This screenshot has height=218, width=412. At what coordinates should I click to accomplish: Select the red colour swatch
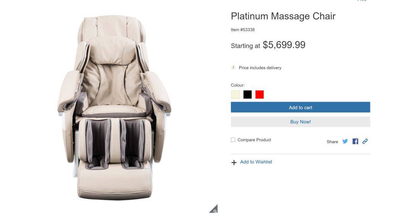(x=260, y=95)
